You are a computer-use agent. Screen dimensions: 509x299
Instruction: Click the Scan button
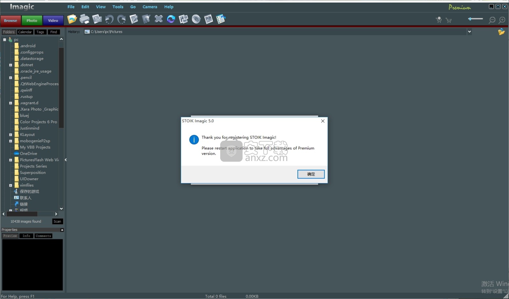(x=57, y=221)
